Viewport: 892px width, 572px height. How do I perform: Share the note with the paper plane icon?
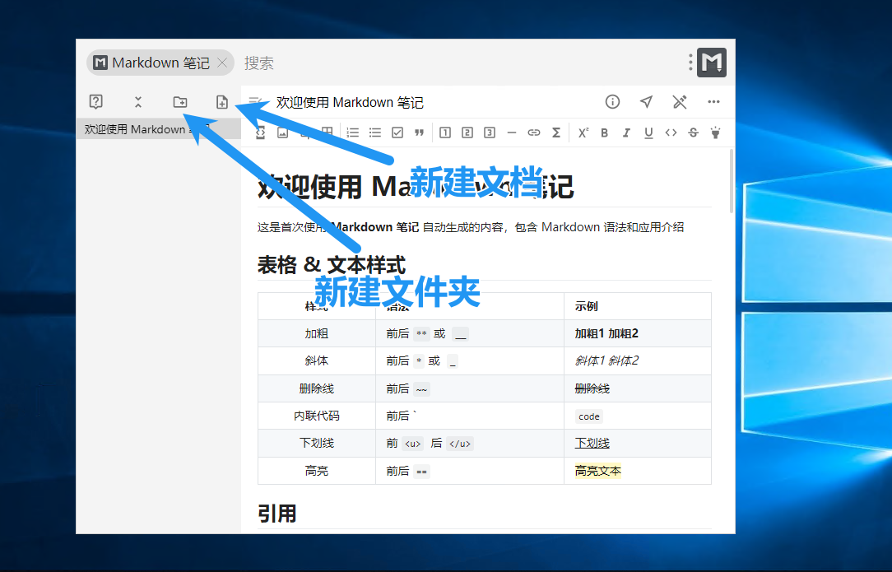point(646,102)
